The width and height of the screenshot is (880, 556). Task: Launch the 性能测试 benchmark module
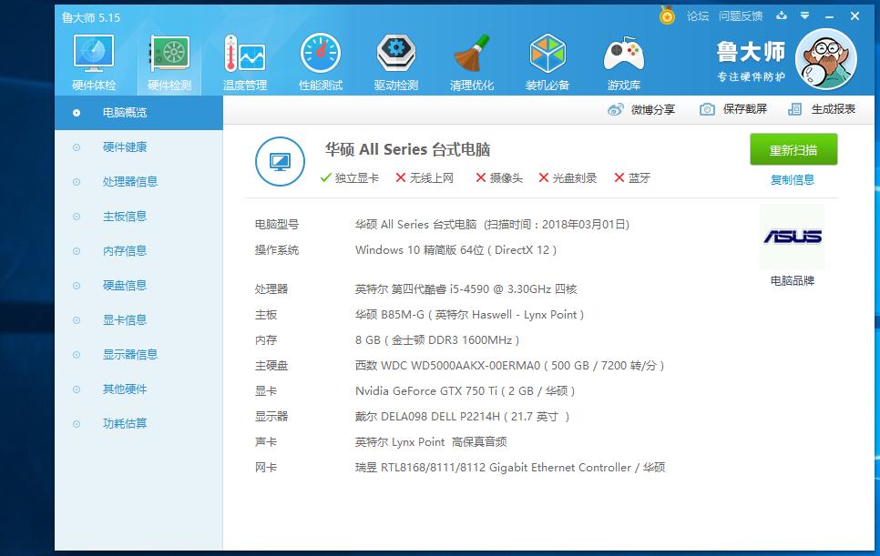(321, 62)
